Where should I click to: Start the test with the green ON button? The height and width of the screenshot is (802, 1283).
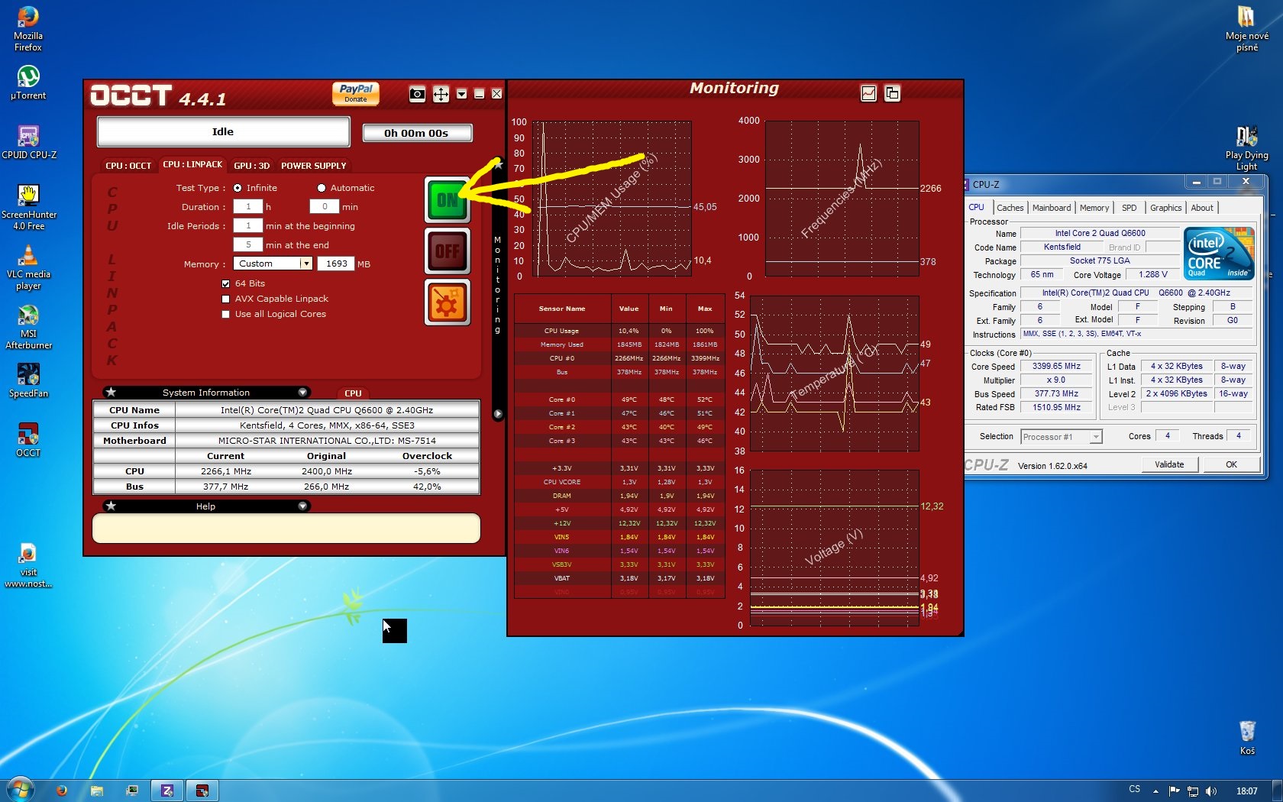[x=448, y=200]
